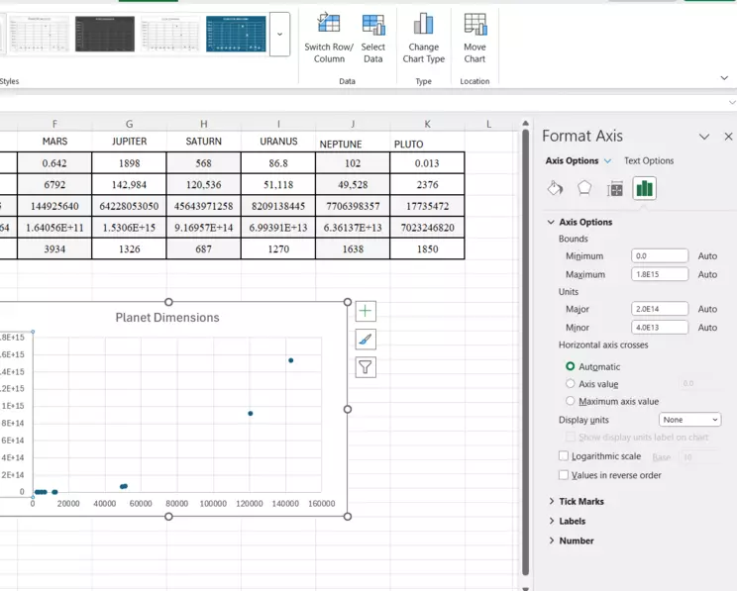Enable Values in reverse order checkbox
Image resolution: width=737 pixels, height=591 pixels.
click(x=564, y=475)
